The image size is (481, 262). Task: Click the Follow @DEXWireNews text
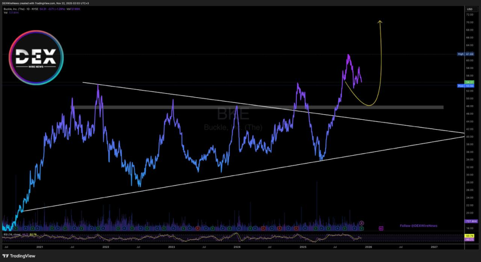[419, 226]
